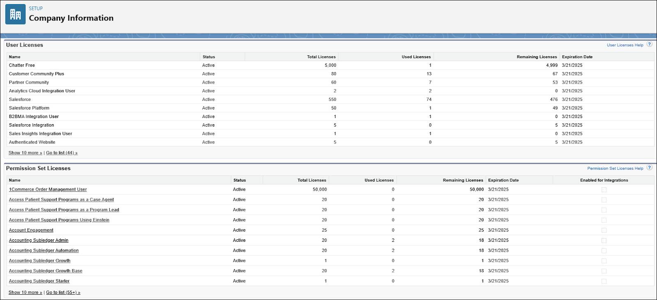The width and height of the screenshot is (657, 300).
Task: Click the User Licenses section heading
Action: click(x=25, y=45)
